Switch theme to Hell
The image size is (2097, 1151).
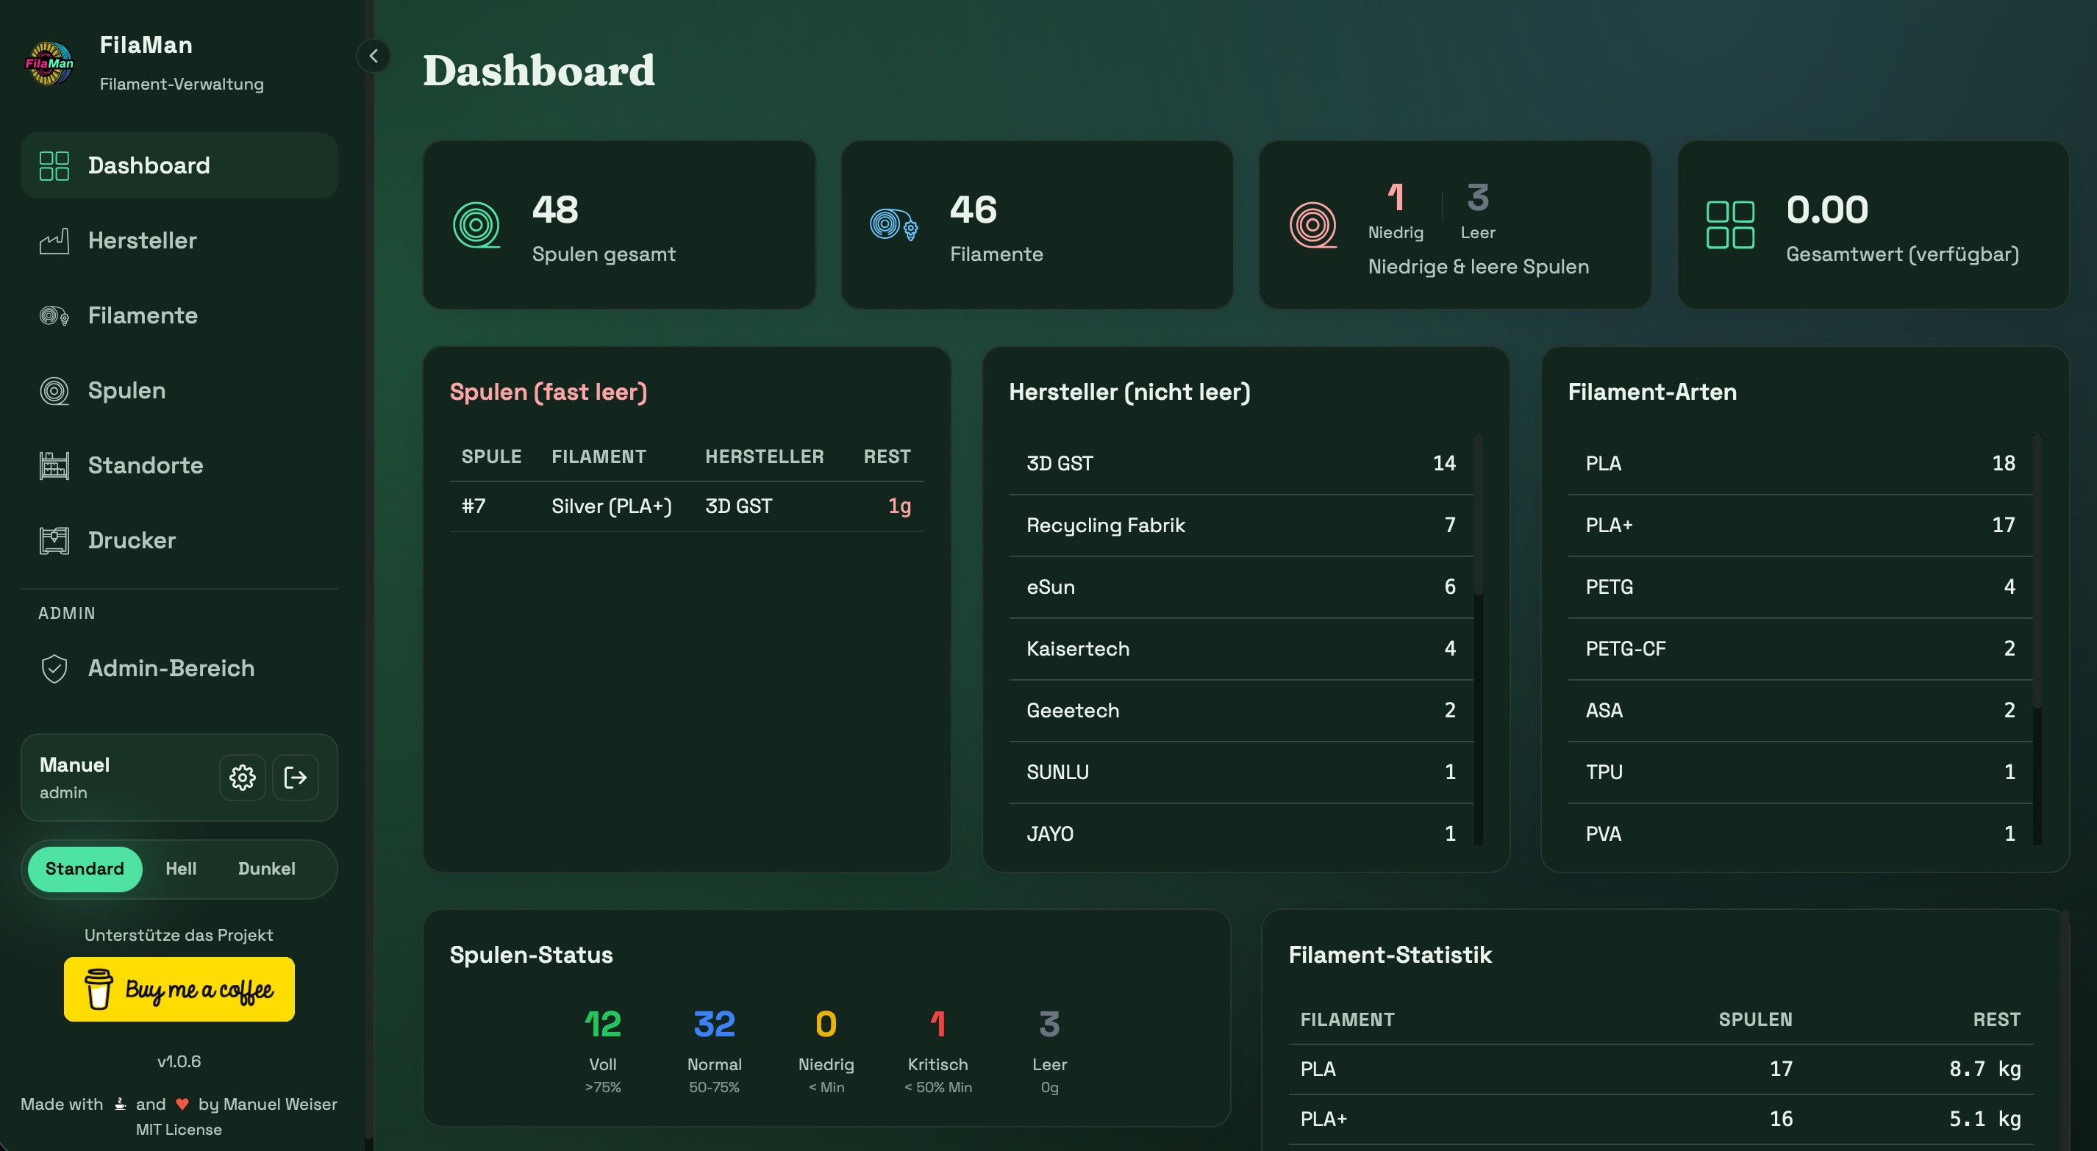[x=181, y=869]
